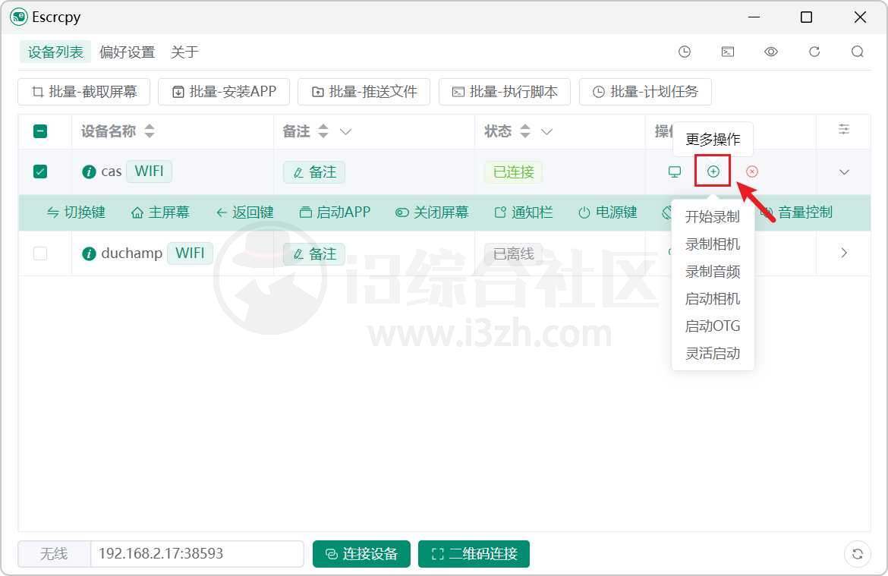Image resolution: width=888 pixels, height=576 pixels.
Task: Click 音量控制 in control bar
Action: point(798,212)
